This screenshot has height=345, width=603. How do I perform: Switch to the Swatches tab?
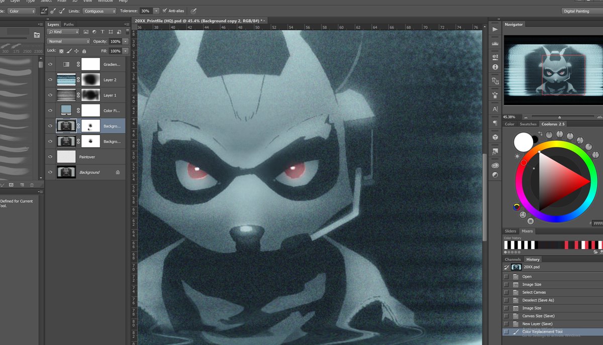point(528,124)
